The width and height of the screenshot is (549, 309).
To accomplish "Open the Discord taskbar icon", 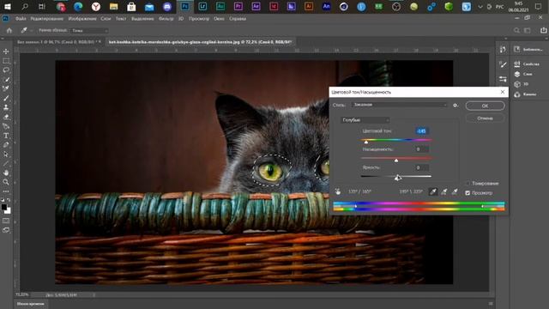I will [167, 6].
